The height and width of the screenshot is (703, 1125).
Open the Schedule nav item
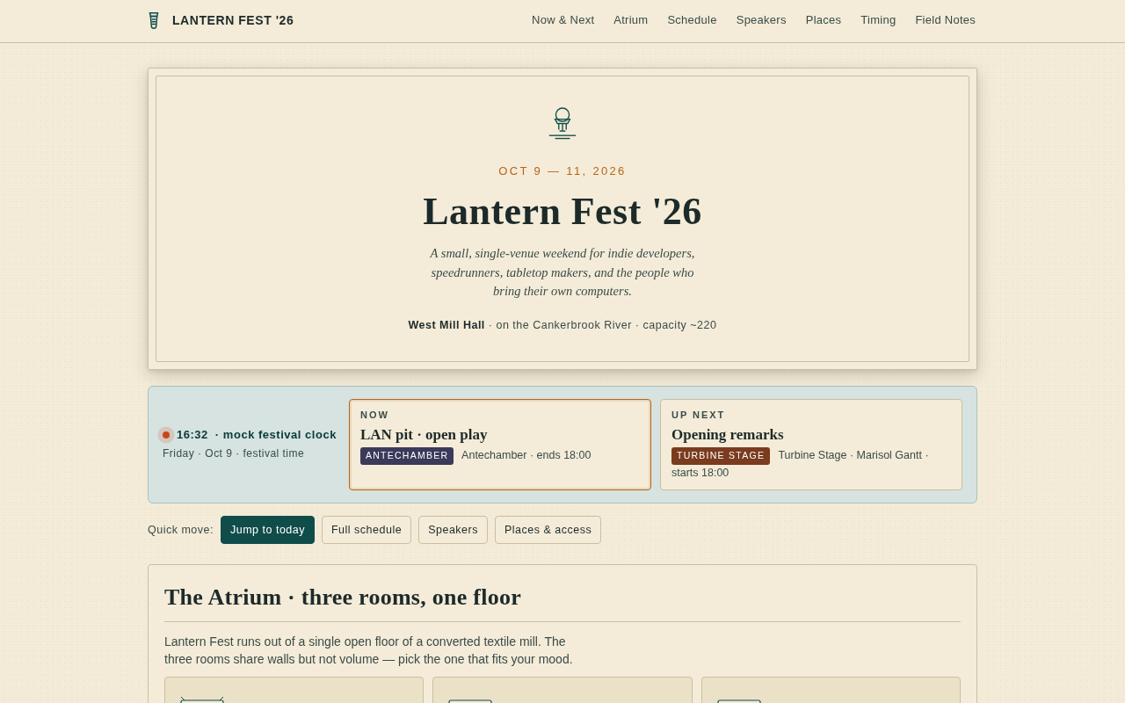tap(692, 20)
